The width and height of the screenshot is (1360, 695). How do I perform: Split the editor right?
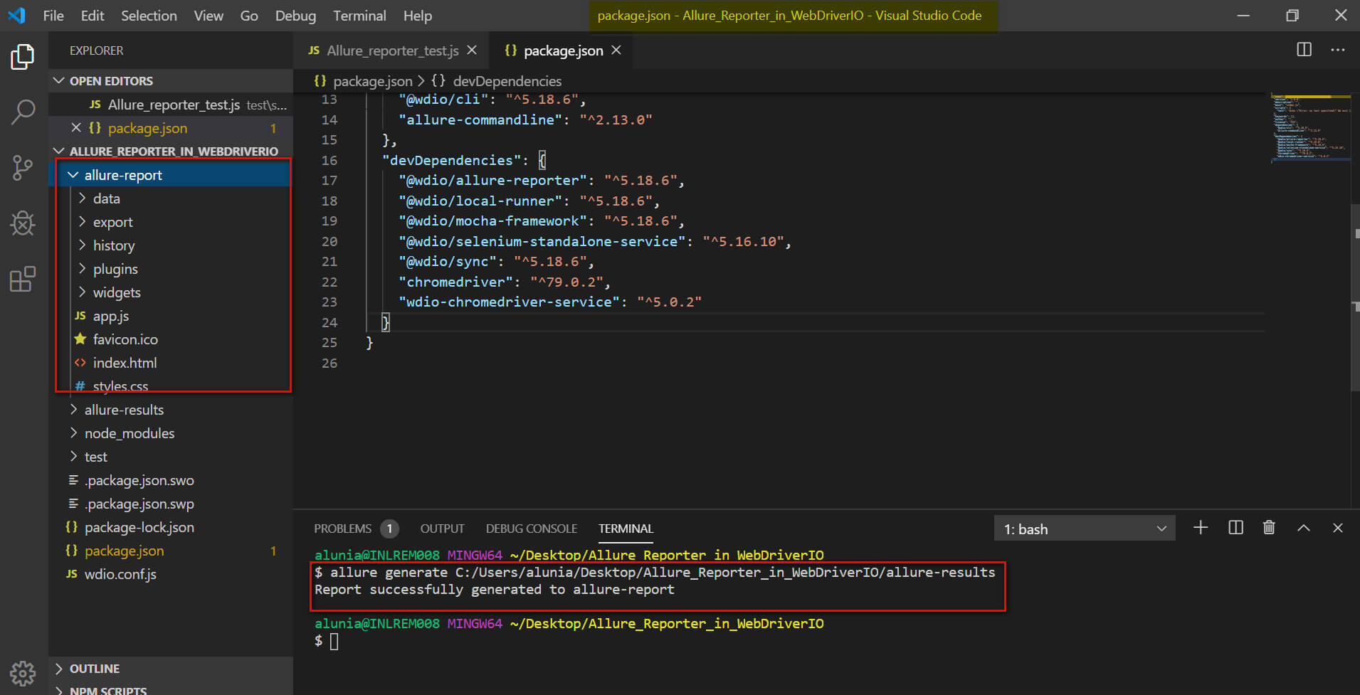pos(1304,50)
